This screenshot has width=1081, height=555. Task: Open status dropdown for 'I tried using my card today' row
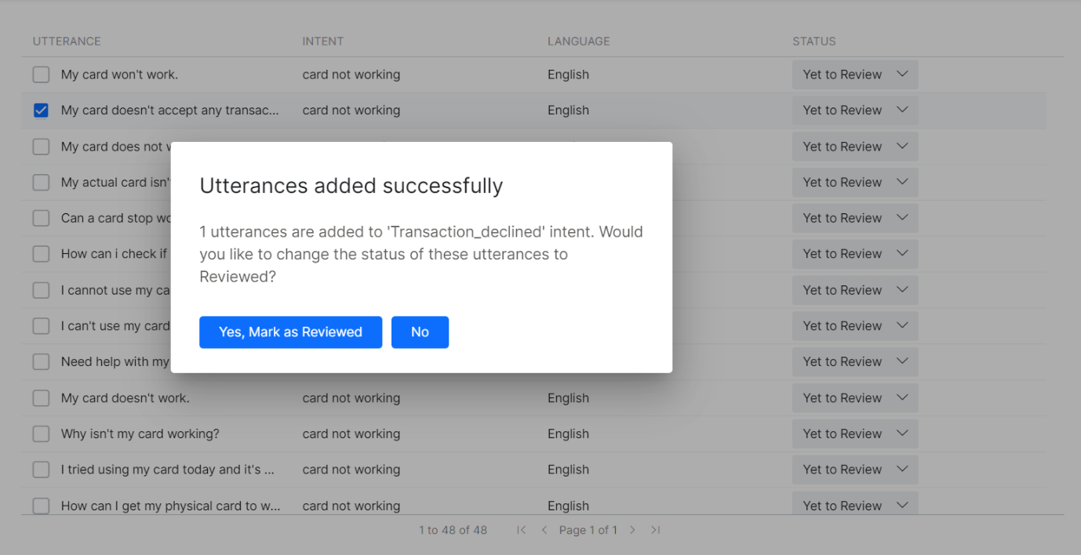pyautogui.click(x=854, y=470)
